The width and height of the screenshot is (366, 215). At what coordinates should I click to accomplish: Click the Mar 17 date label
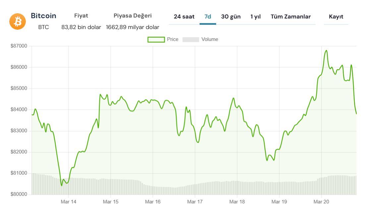[x=195, y=202]
